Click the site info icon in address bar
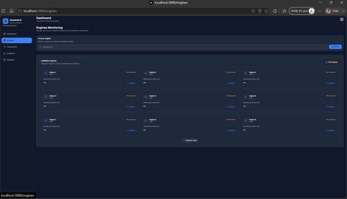 (20, 11)
